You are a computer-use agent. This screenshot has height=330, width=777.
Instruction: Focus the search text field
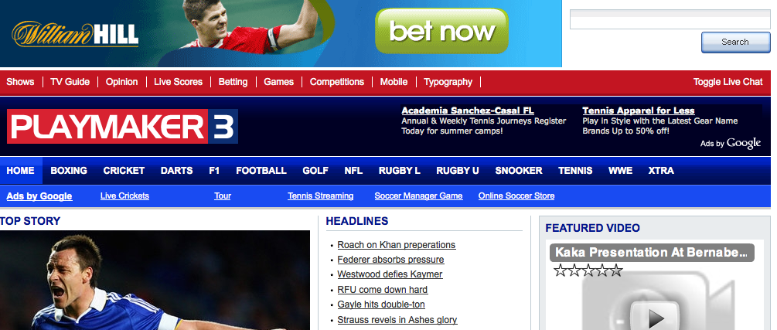[670, 19]
